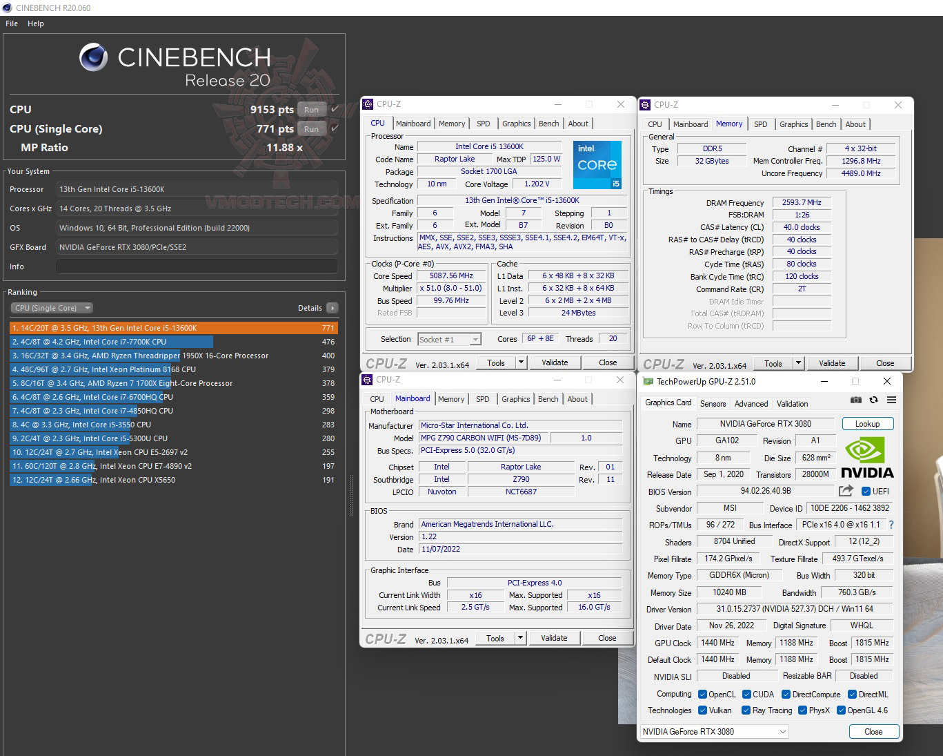Screen dimensions: 943x756
Task: Click the BIOS Version share/export icon
Action: [x=846, y=491]
